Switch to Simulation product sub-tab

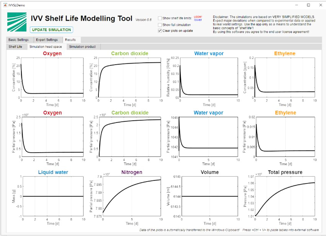pyautogui.click(x=82, y=47)
